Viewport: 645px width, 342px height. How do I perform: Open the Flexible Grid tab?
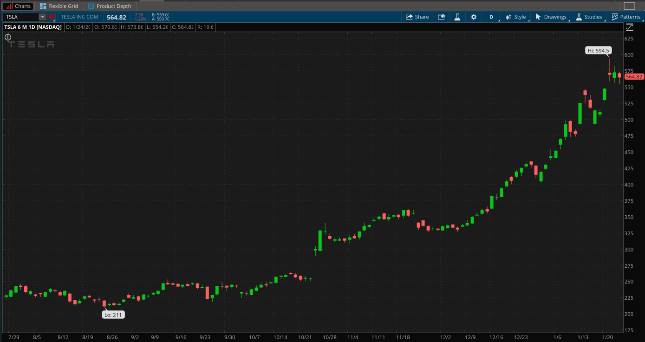[59, 6]
